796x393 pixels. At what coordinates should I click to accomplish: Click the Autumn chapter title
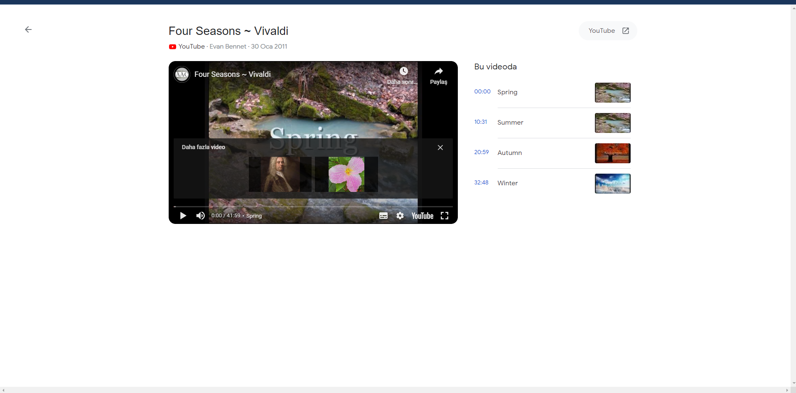point(510,153)
